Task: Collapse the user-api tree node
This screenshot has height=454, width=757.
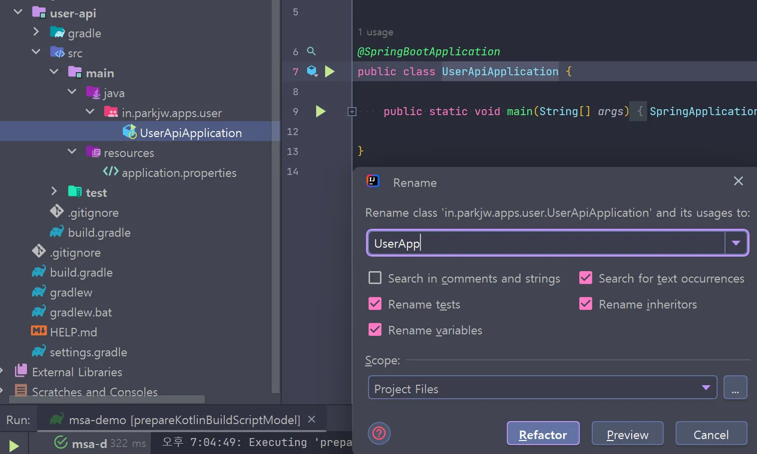Action: click(x=18, y=11)
